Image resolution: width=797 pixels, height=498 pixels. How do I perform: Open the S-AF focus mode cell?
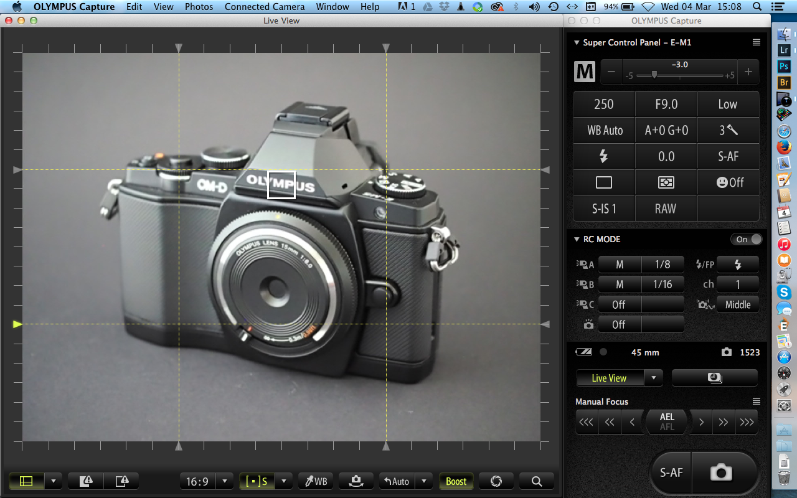pos(729,156)
